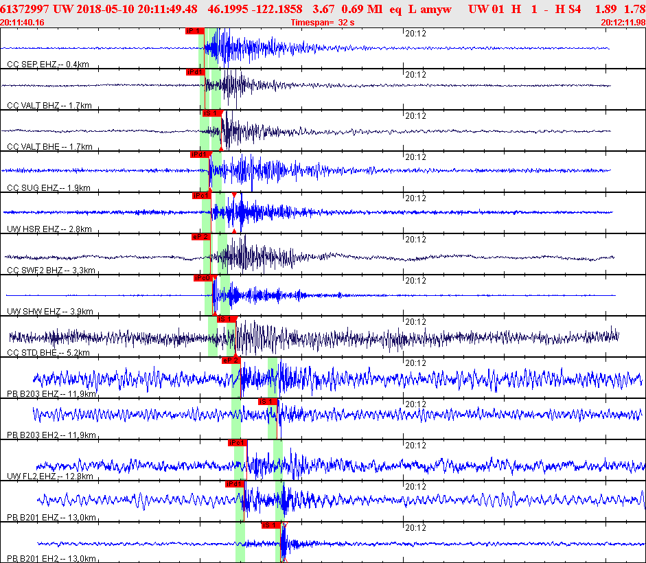Screen dimensions: 646x563
Task: Click the Timespan= 32 s label
Action: pos(323,22)
